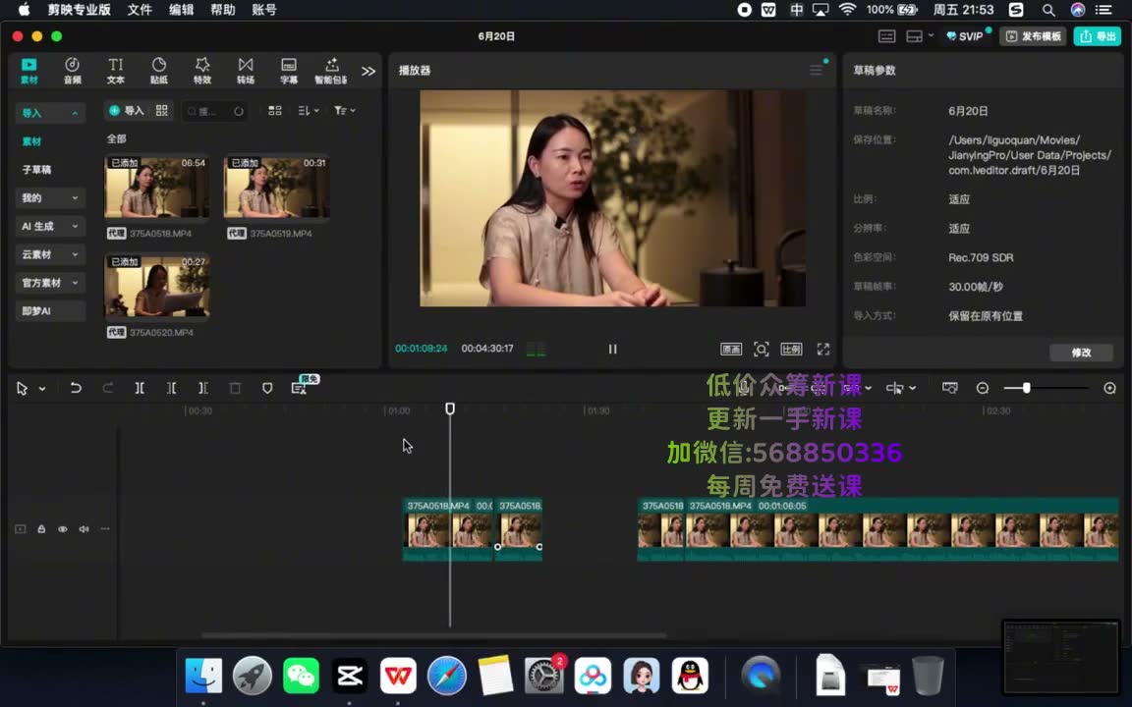Zoom in the timeline
This screenshot has height=707, width=1132.
[1109, 388]
